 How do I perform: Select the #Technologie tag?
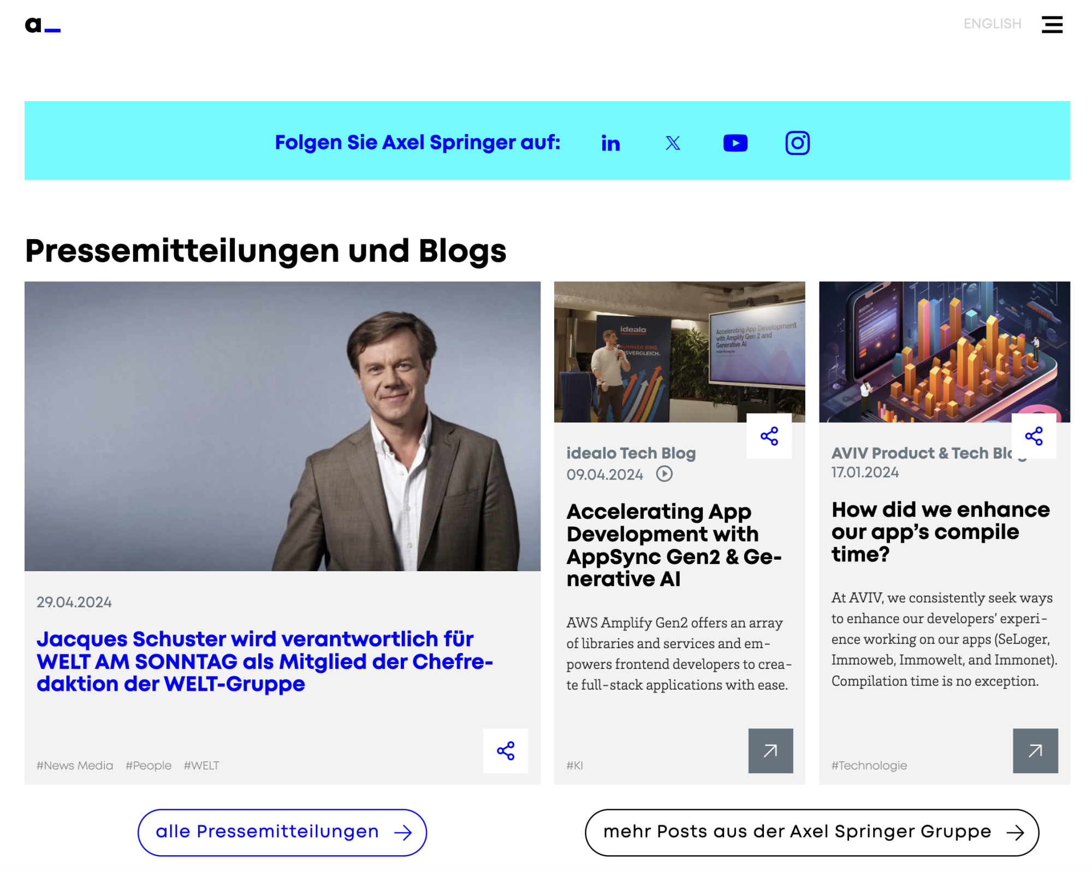point(869,765)
